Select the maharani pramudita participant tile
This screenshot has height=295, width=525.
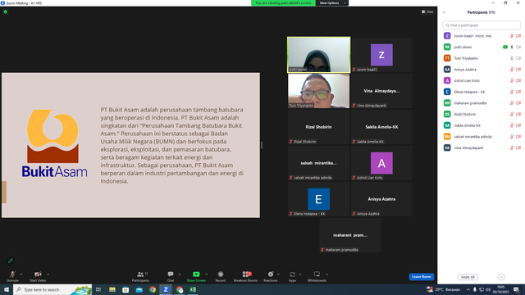350,235
